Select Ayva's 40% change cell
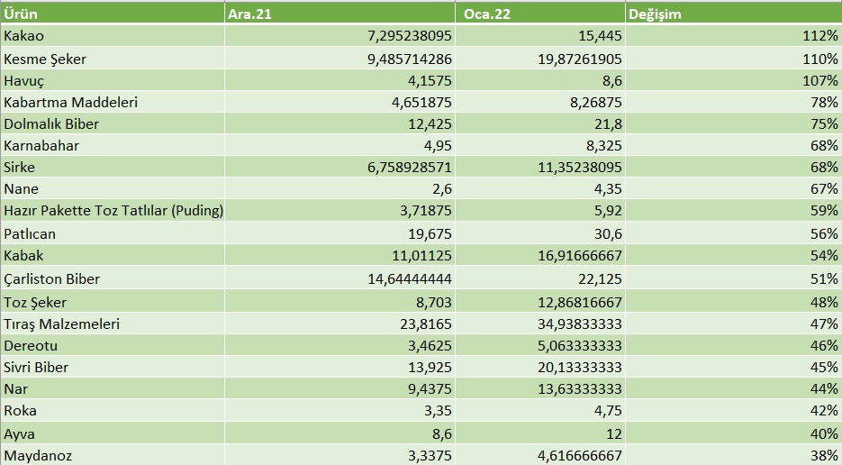This screenshot has height=465, width=842. (733, 433)
